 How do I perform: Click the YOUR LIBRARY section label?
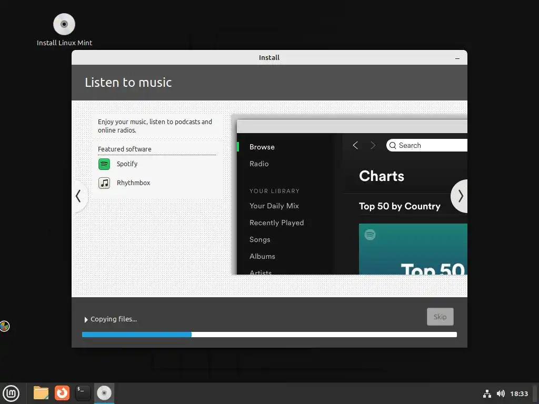point(274,191)
